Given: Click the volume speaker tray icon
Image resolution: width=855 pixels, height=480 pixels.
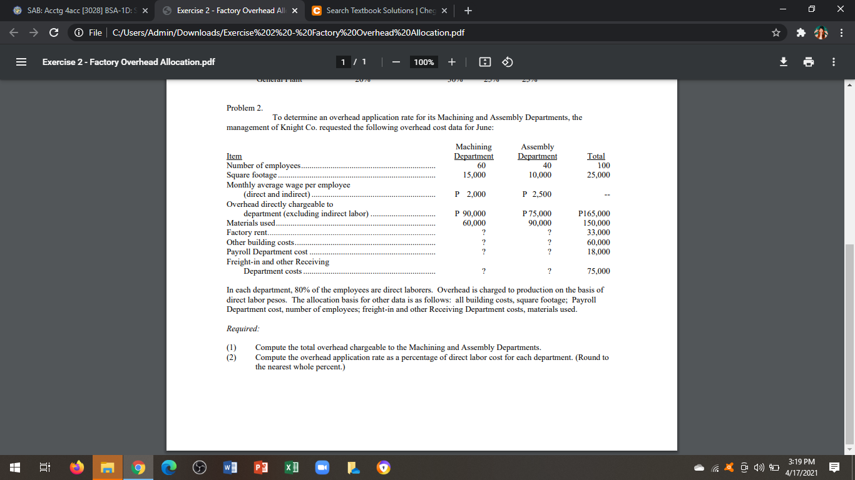Looking at the screenshot, I should pos(759,467).
